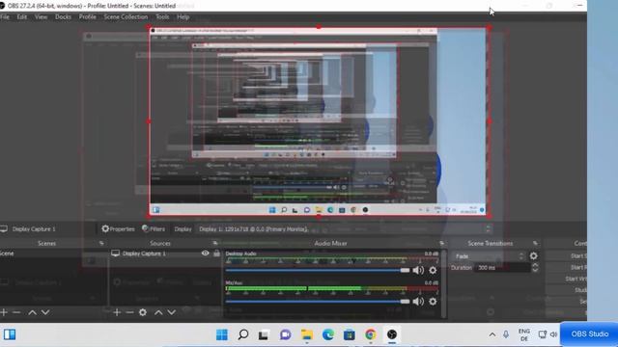Open the volume tray icon

[x=553, y=334]
